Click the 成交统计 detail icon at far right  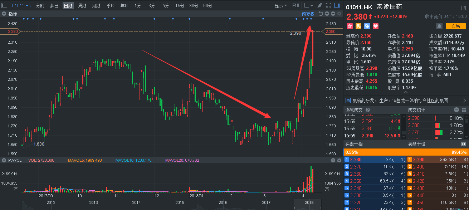pos(464,110)
